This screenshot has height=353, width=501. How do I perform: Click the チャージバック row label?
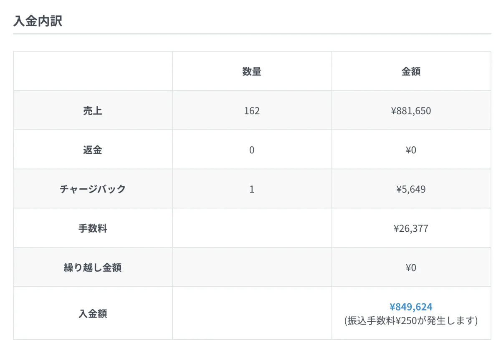tap(93, 189)
